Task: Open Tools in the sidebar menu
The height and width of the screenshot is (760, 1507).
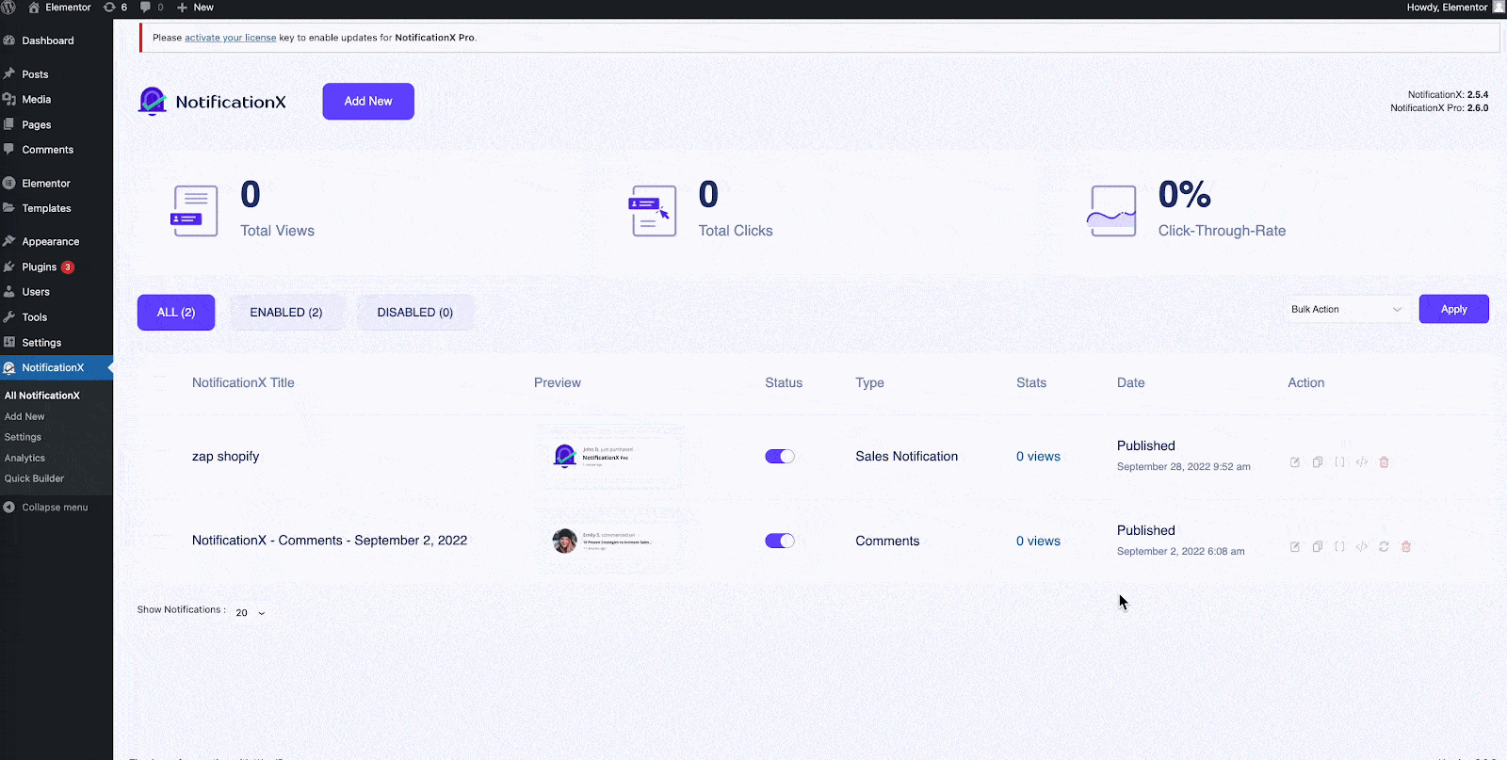Action: [x=35, y=317]
